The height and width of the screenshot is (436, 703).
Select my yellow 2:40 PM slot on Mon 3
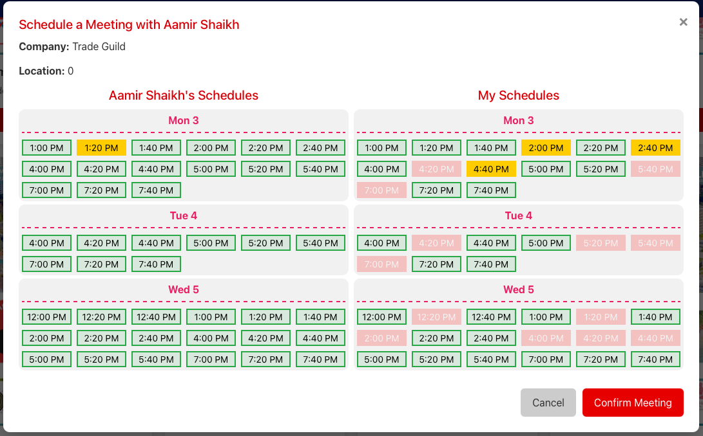pos(655,148)
